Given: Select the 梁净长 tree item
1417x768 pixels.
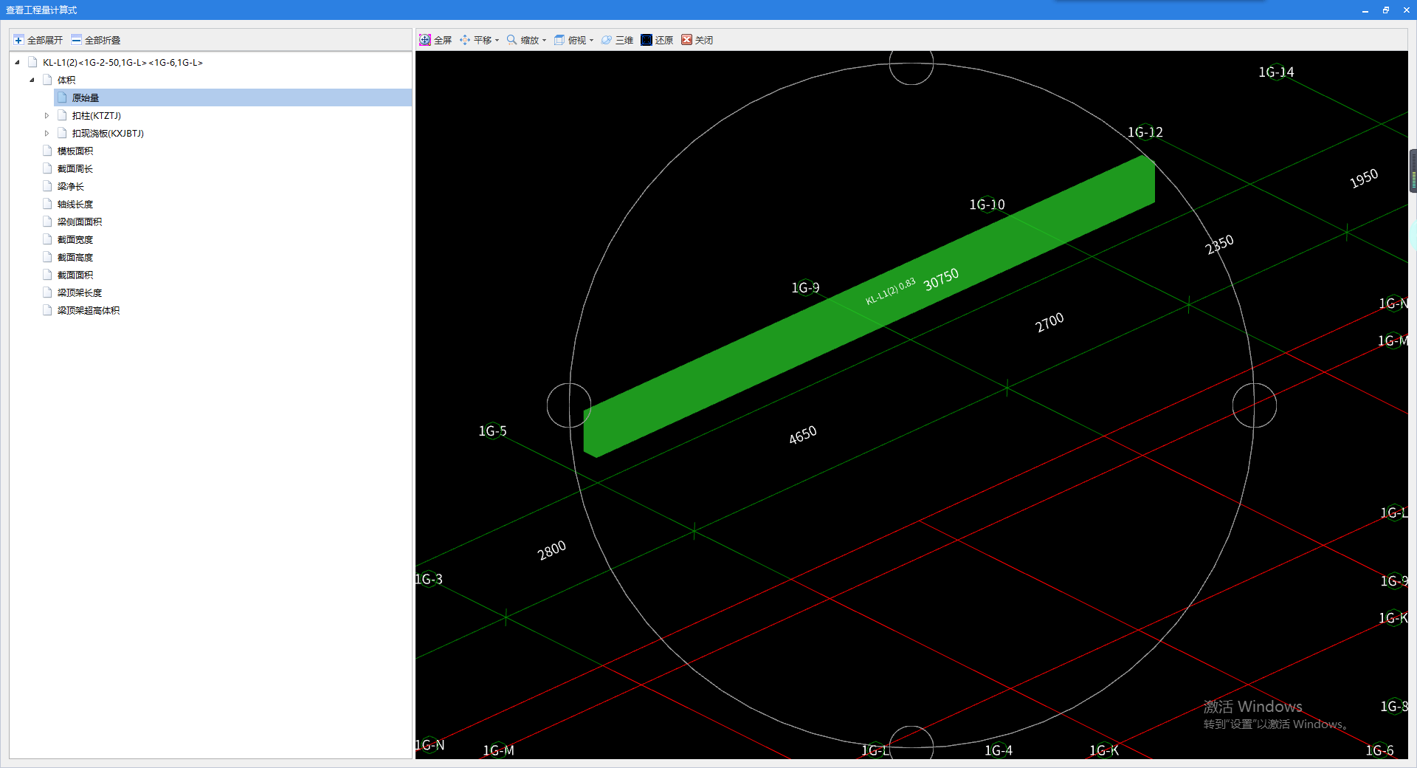Looking at the screenshot, I should pyautogui.click(x=71, y=186).
